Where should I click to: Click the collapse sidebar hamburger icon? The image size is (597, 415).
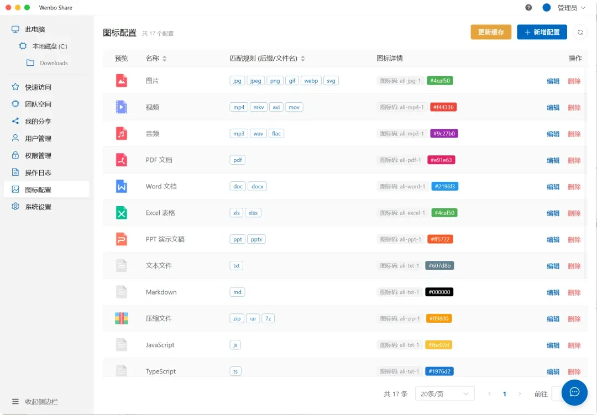click(x=15, y=401)
